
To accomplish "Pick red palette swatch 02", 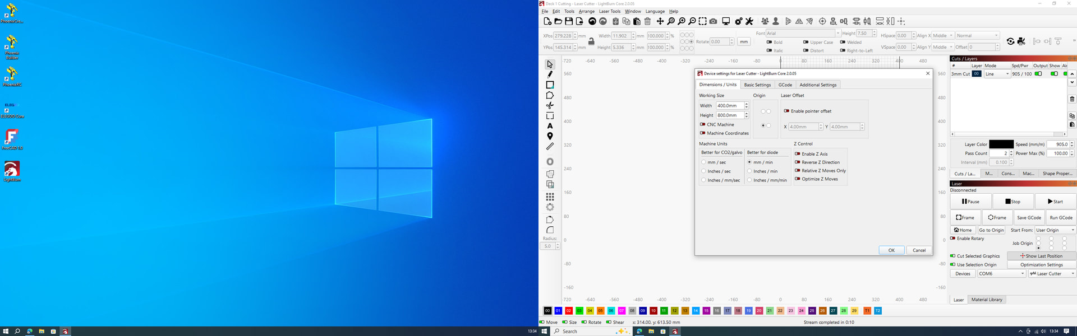I will [569, 311].
